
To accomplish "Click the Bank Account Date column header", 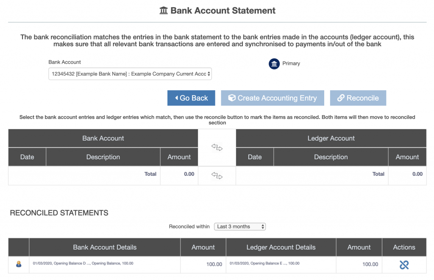I will [x=27, y=157].
